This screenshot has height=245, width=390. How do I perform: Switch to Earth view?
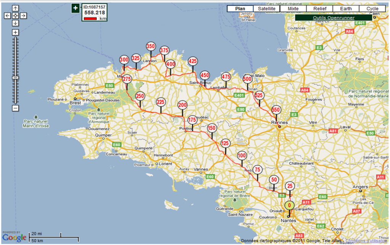point(346,9)
